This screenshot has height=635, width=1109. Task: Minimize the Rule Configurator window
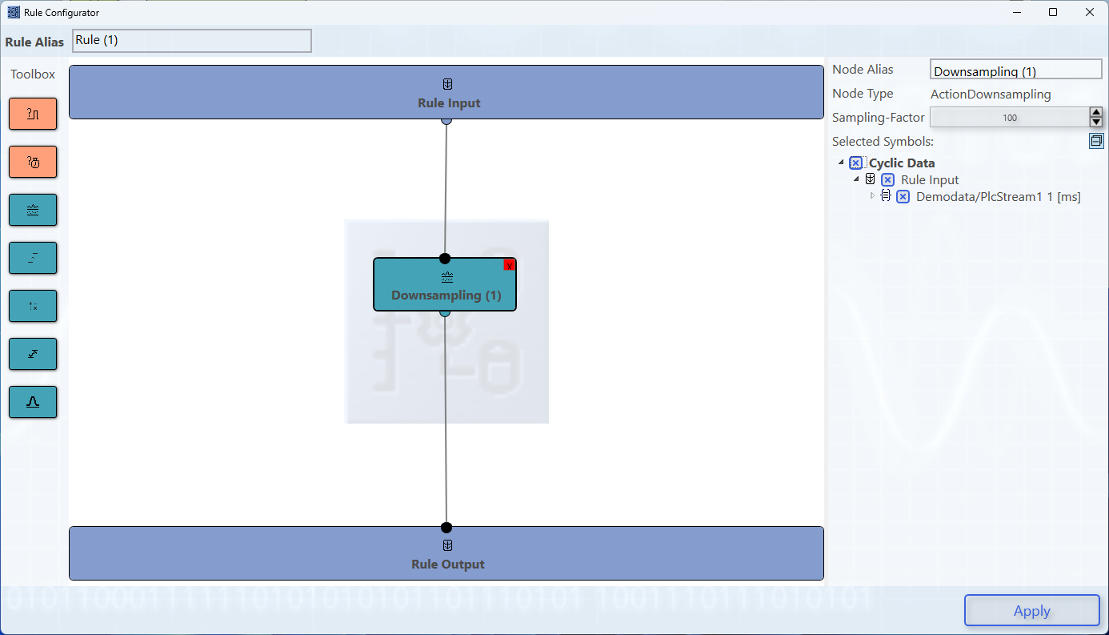pyautogui.click(x=1016, y=12)
